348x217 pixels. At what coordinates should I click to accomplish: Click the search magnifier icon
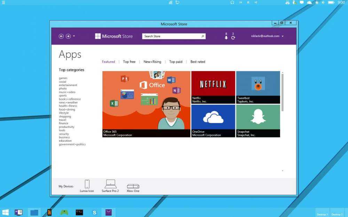coord(203,36)
